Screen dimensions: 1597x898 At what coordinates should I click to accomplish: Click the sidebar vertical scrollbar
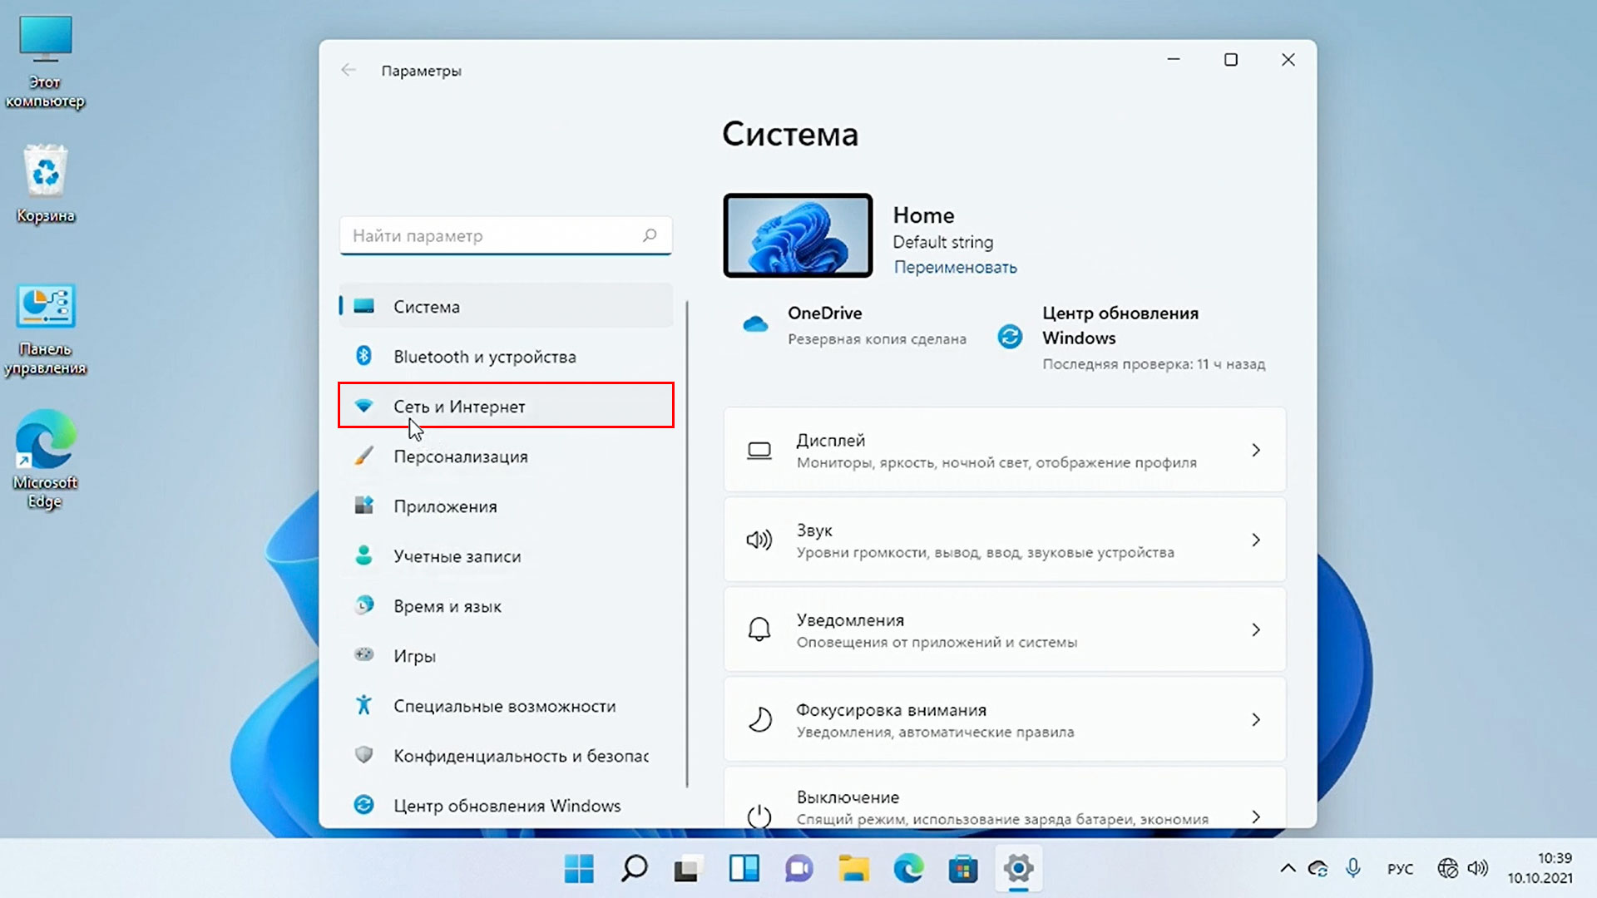687,540
